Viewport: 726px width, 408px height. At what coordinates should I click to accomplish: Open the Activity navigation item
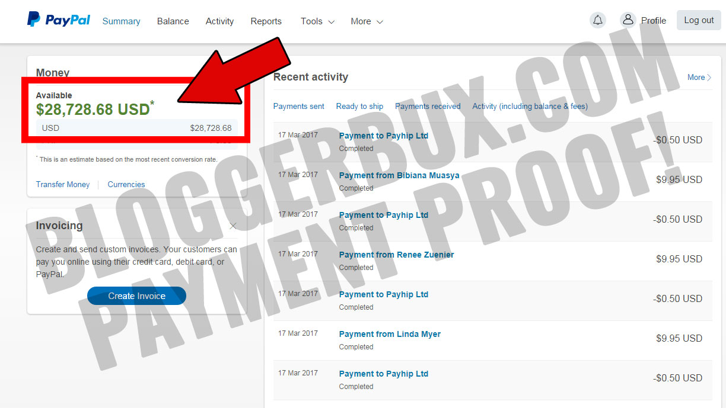(219, 21)
